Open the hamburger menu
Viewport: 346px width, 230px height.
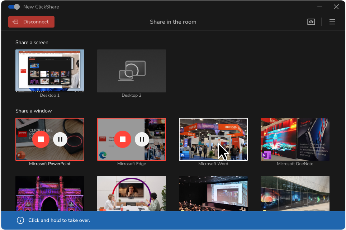[x=332, y=22]
